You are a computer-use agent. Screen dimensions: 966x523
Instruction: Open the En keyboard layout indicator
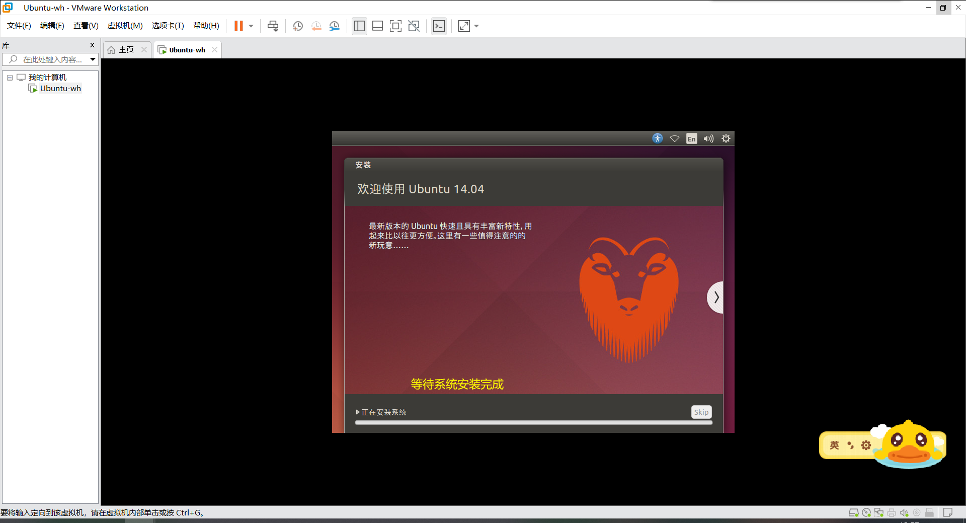(692, 139)
